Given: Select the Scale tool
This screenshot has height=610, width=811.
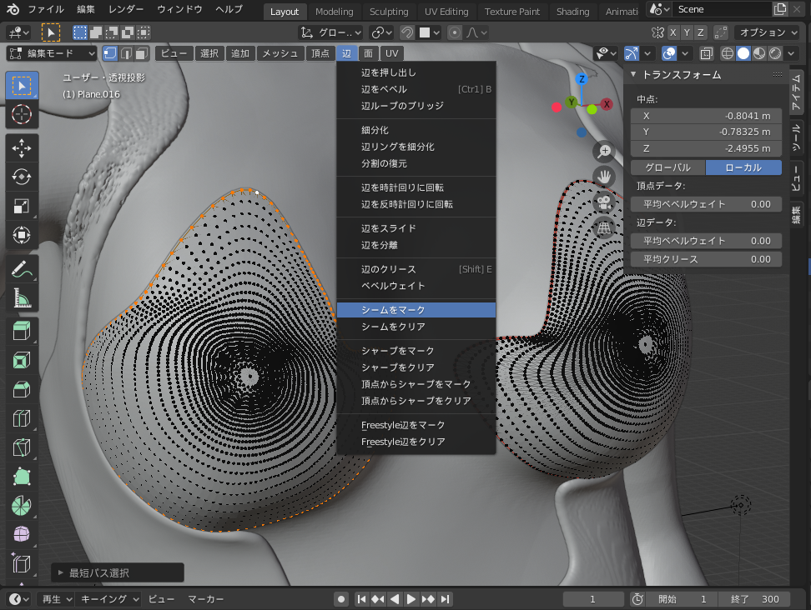Looking at the screenshot, I should 22,206.
